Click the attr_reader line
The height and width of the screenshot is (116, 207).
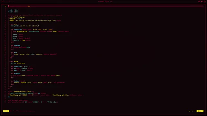25,26
